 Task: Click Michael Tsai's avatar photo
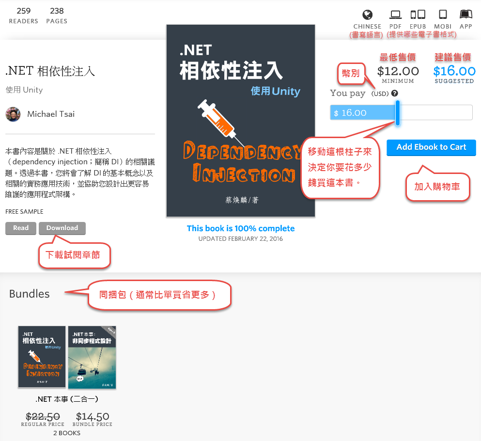[x=13, y=114]
